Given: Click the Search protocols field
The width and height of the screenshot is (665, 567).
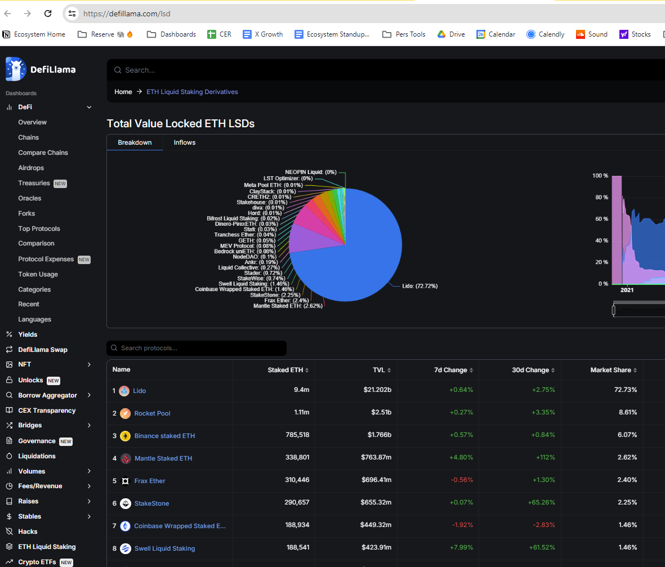Looking at the screenshot, I should coord(197,348).
